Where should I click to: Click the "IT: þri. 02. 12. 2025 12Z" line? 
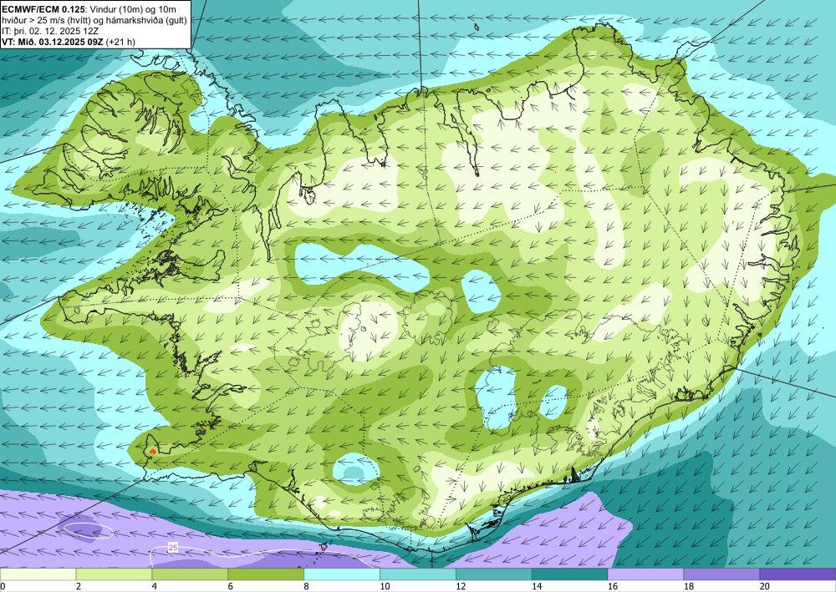(50, 31)
